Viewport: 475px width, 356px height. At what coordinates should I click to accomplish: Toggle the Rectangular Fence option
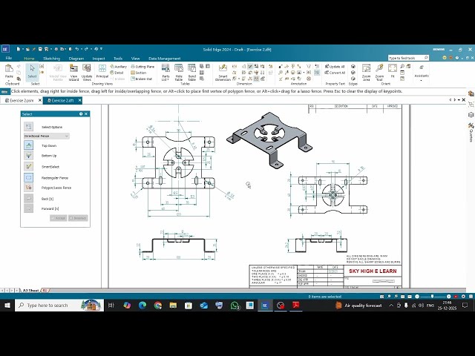[28, 178]
